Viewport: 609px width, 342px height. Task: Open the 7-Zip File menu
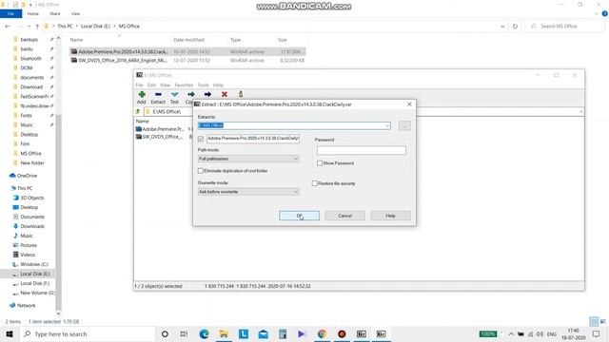pyautogui.click(x=139, y=85)
